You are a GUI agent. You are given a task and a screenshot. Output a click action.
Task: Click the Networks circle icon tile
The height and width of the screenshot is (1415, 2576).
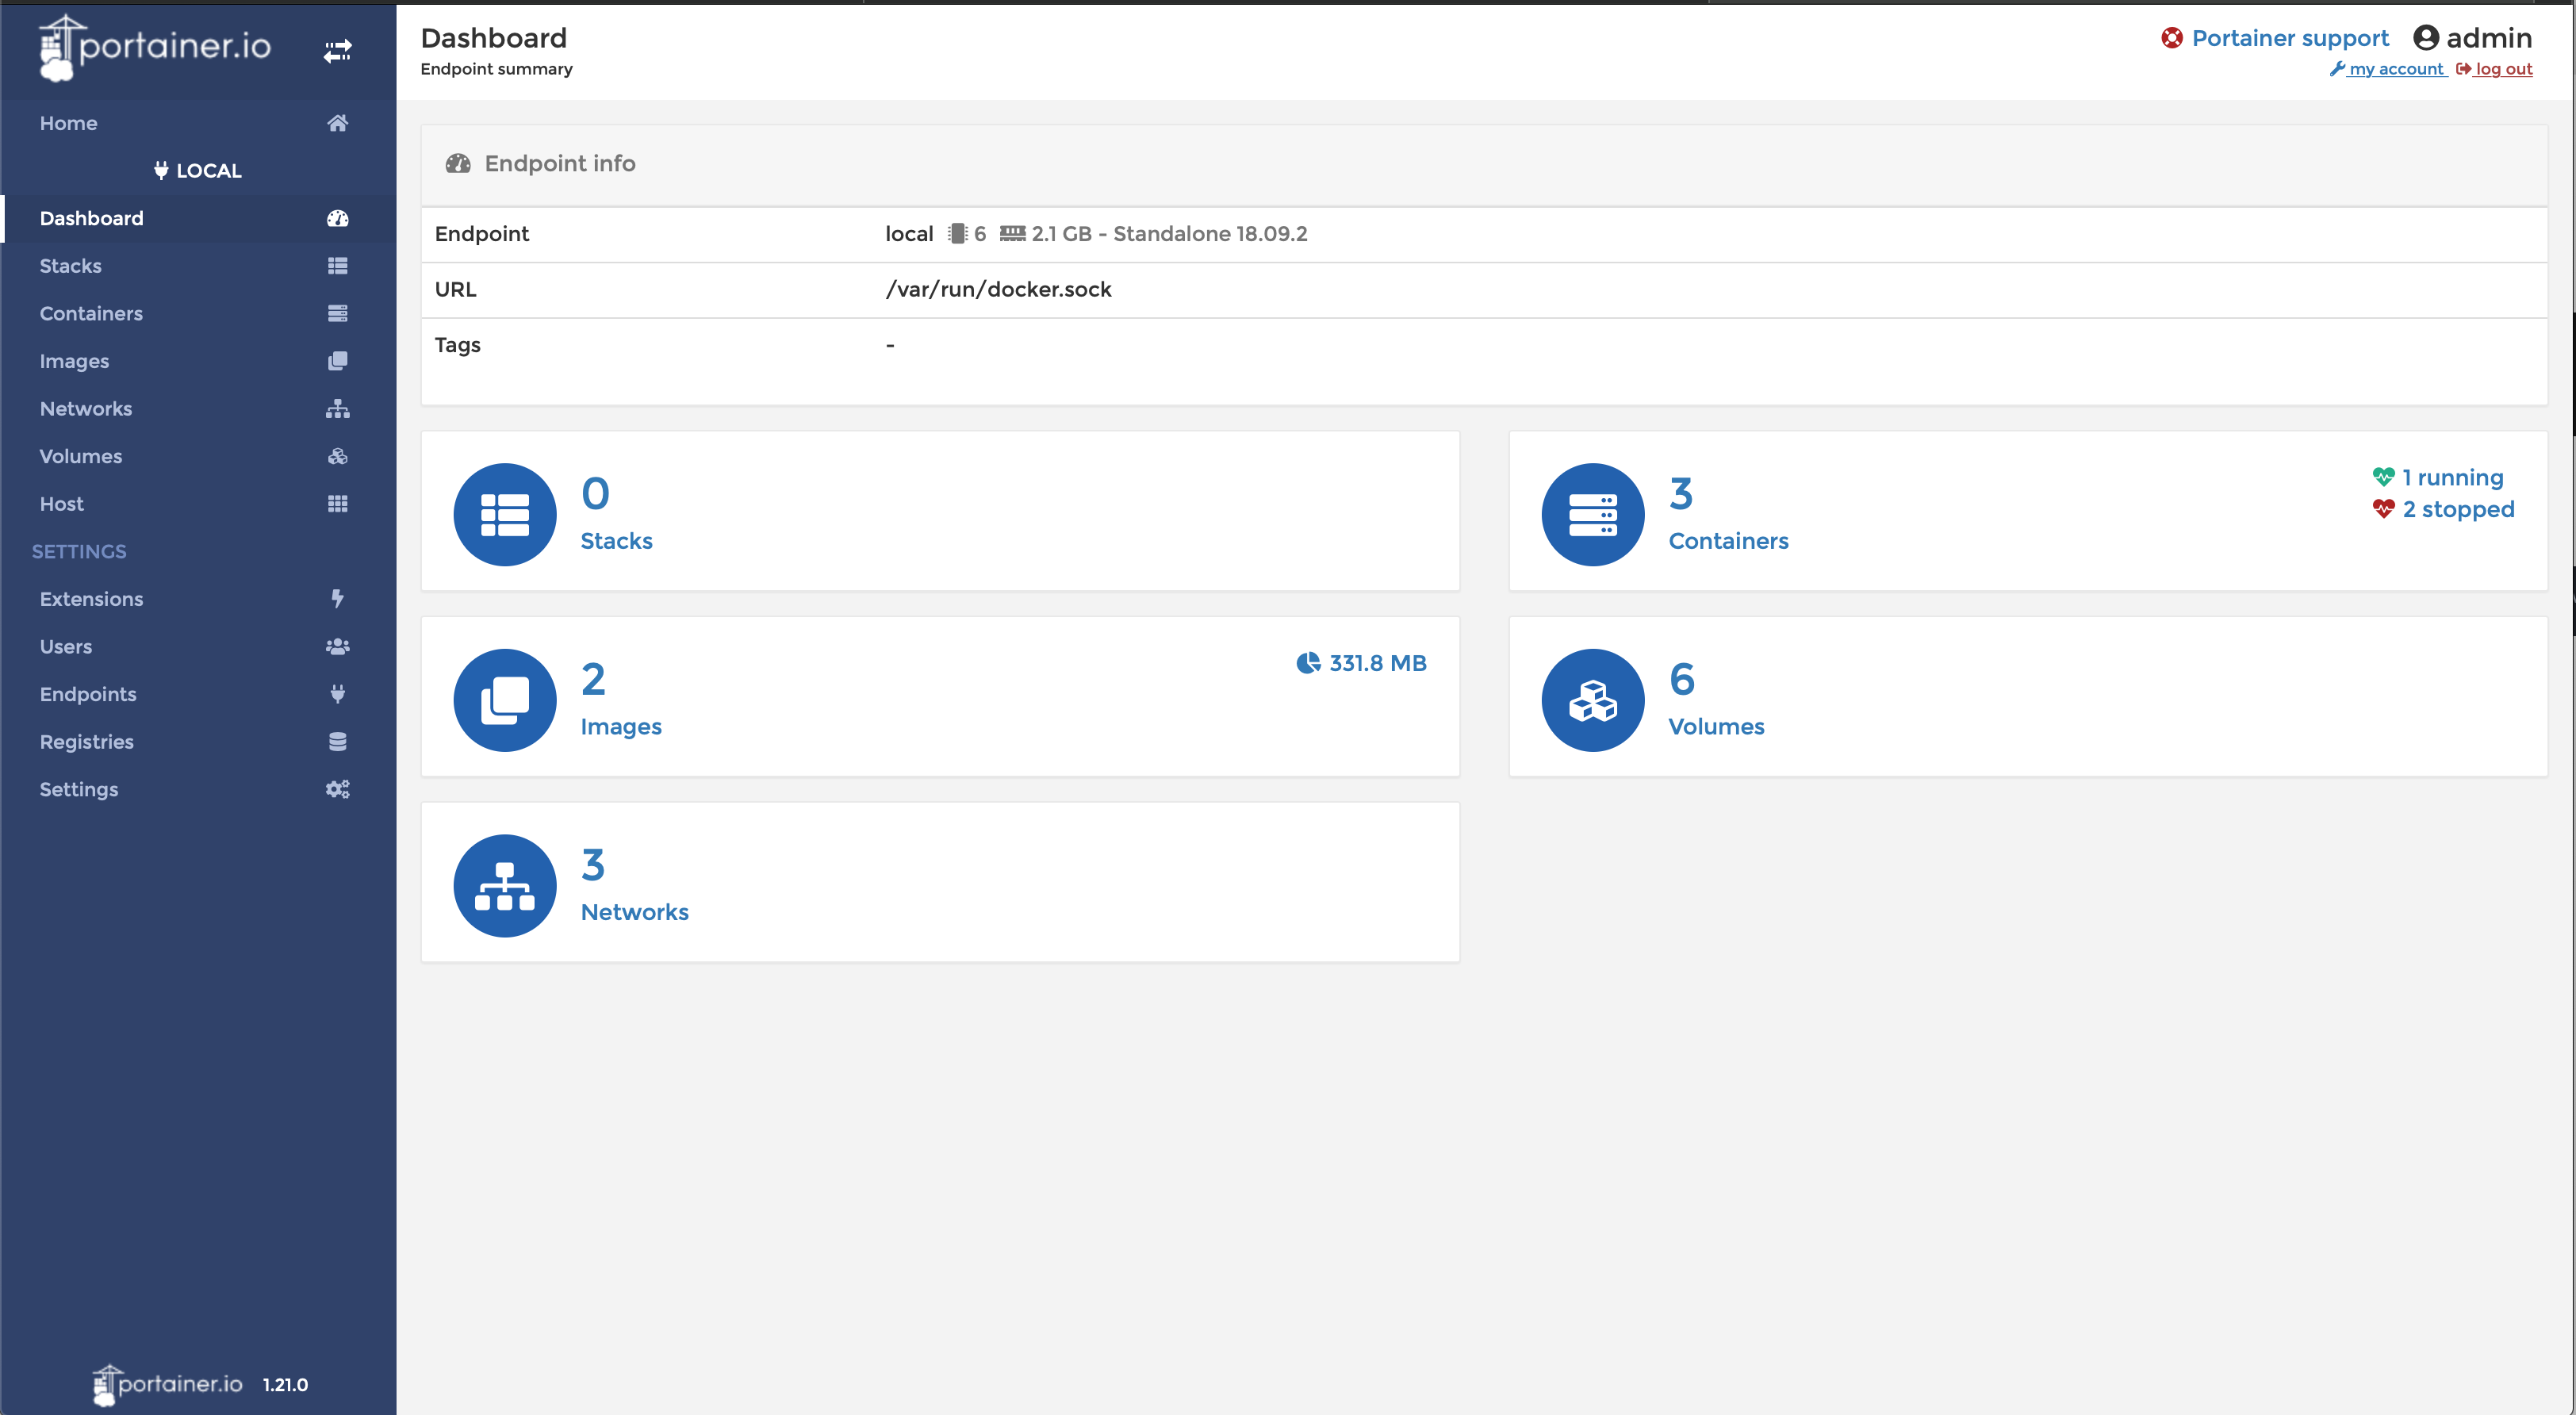click(505, 885)
